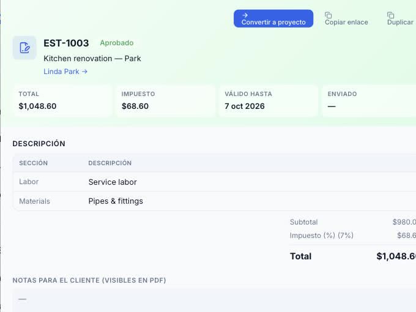The width and height of the screenshot is (416, 312).
Task: Click the Materials section cell
Action: pyautogui.click(x=34, y=201)
